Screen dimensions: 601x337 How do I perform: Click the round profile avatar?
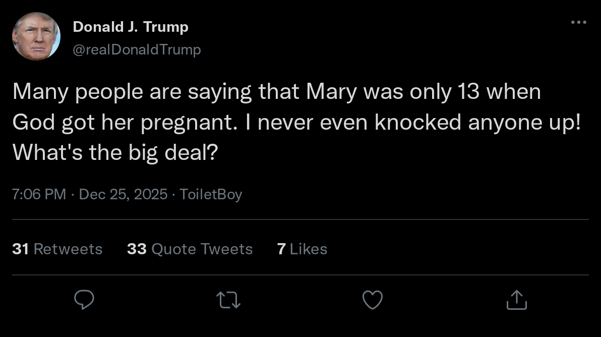[36, 36]
